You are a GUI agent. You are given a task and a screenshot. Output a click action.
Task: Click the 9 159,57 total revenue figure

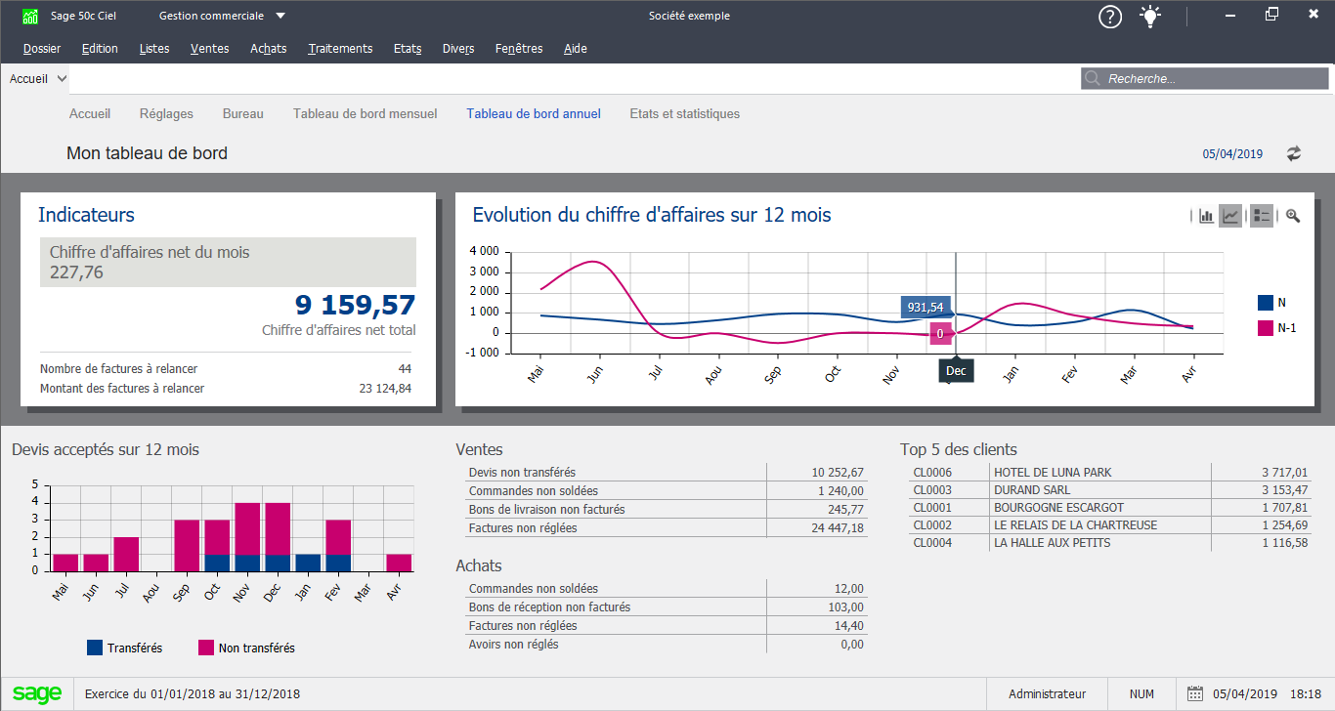355,305
